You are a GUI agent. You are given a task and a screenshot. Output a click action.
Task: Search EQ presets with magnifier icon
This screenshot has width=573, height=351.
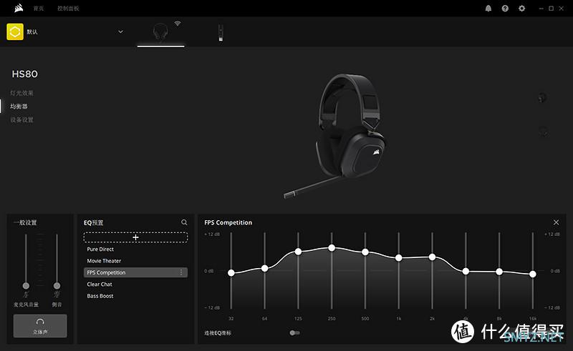click(184, 222)
